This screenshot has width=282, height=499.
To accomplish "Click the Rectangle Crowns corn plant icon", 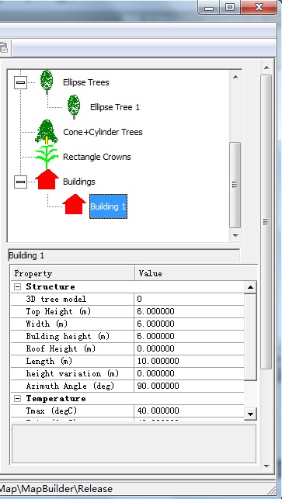I will point(47,157).
